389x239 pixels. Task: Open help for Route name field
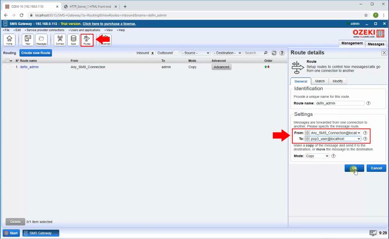(x=369, y=103)
